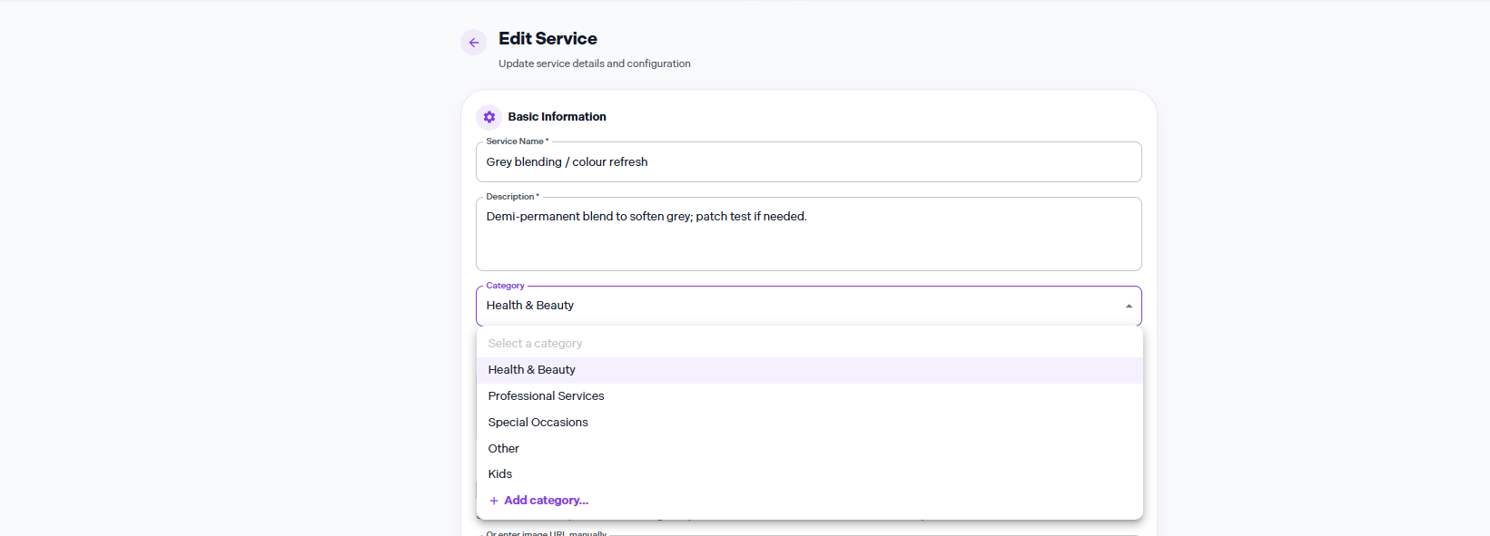Collapse the Category dropdown arrow
Image resolution: width=1490 pixels, height=536 pixels.
[1129, 306]
